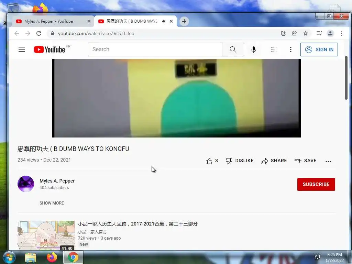Image resolution: width=352 pixels, height=264 pixels.
Task: Expand description with SHOW MORE
Action: (52, 203)
